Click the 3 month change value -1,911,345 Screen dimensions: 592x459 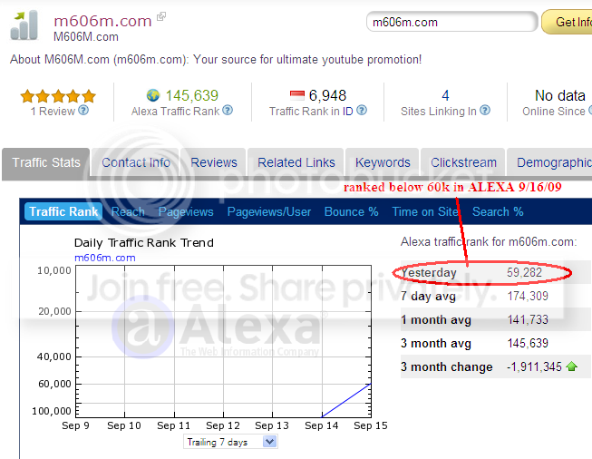click(x=534, y=366)
